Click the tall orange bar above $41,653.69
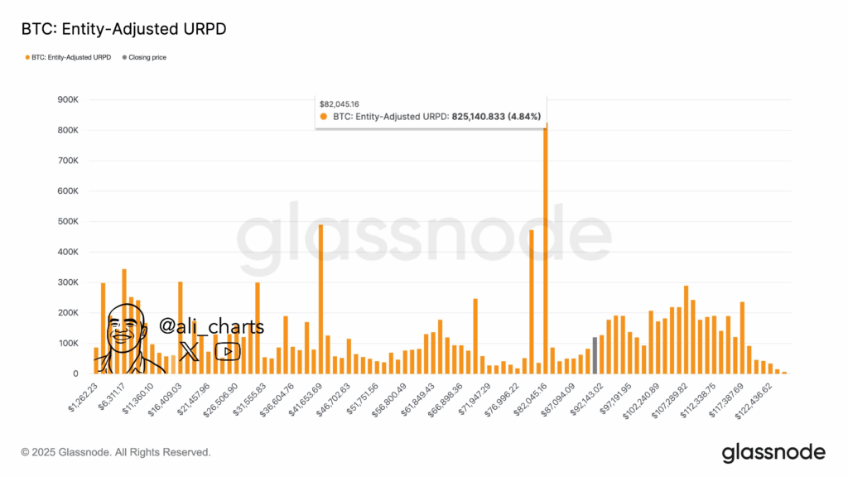Image resolution: width=848 pixels, height=477 pixels. (320, 298)
